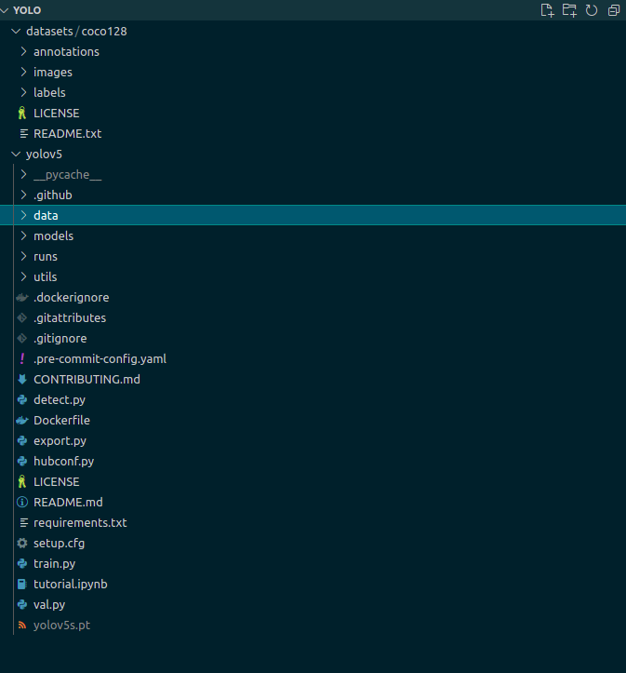The height and width of the screenshot is (673, 626).
Task: Select the __pycache__ folder name
Action: (x=68, y=174)
